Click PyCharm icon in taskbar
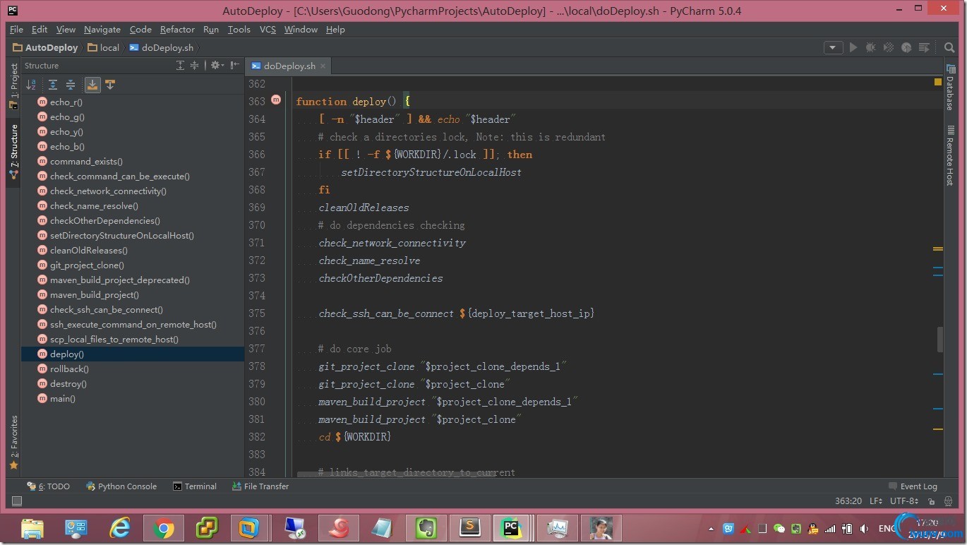The image size is (967, 545). coord(511,528)
